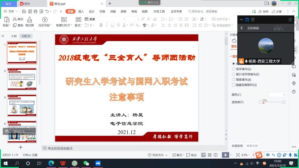The width and height of the screenshot is (299, 168).
Task: Add a new slide with plus icon
Action: [x=20, y=147]
